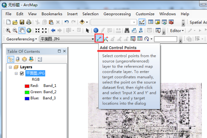List layers by selection

tap(31, 59)
